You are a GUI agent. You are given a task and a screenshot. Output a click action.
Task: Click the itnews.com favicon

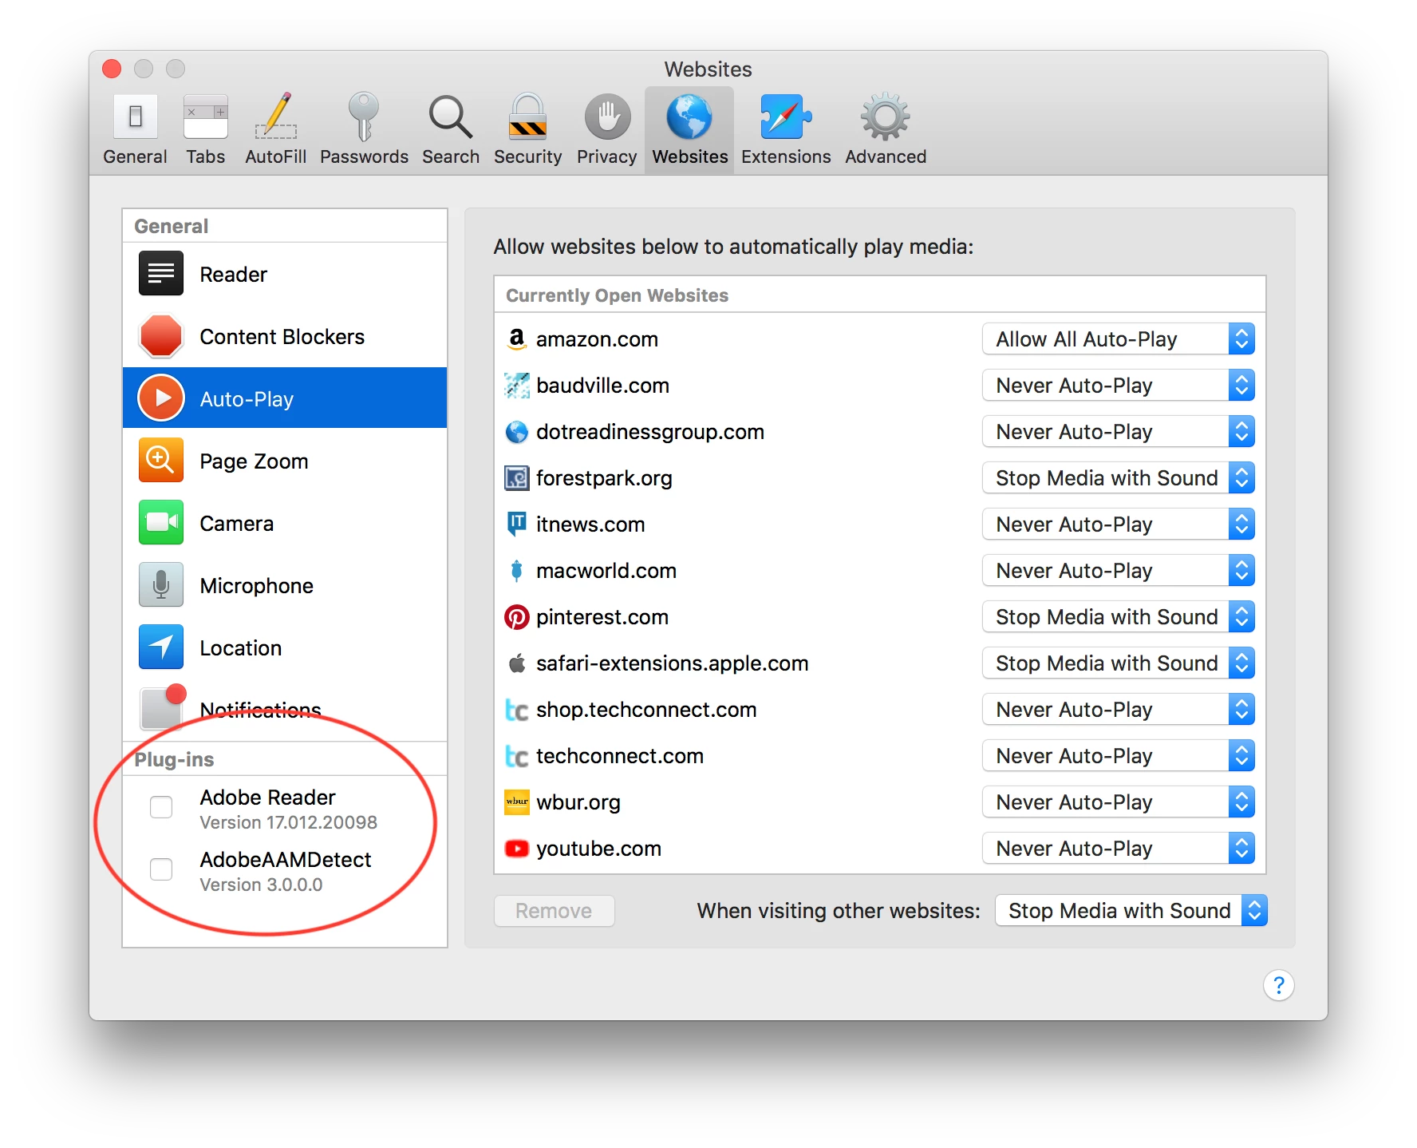click(x=517, y=525)
